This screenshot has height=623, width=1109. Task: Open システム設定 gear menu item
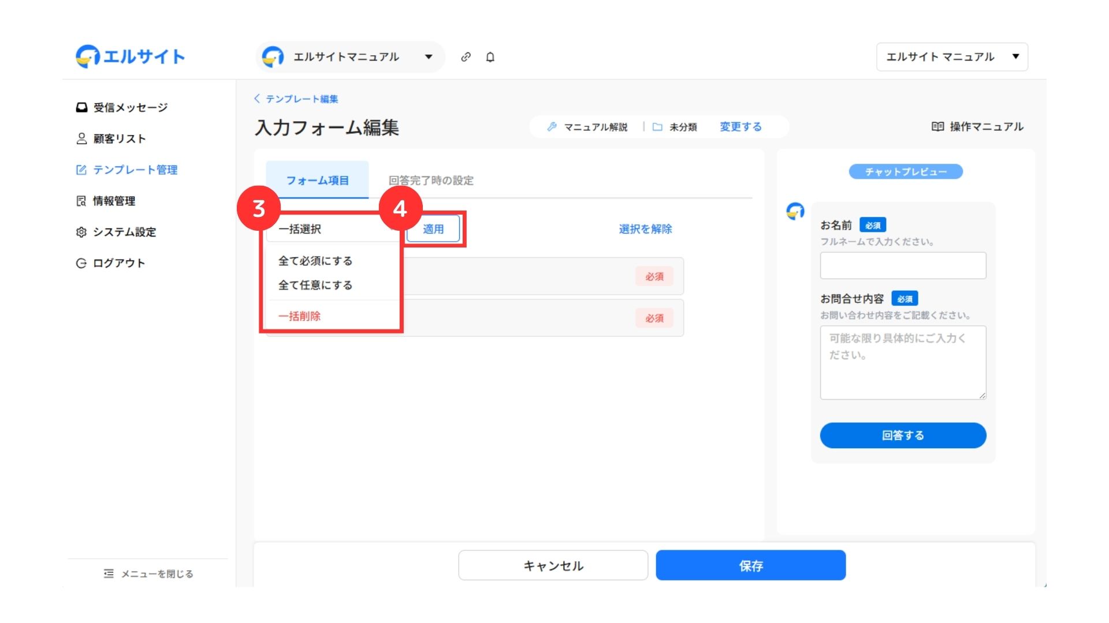[x=116, y=232]
